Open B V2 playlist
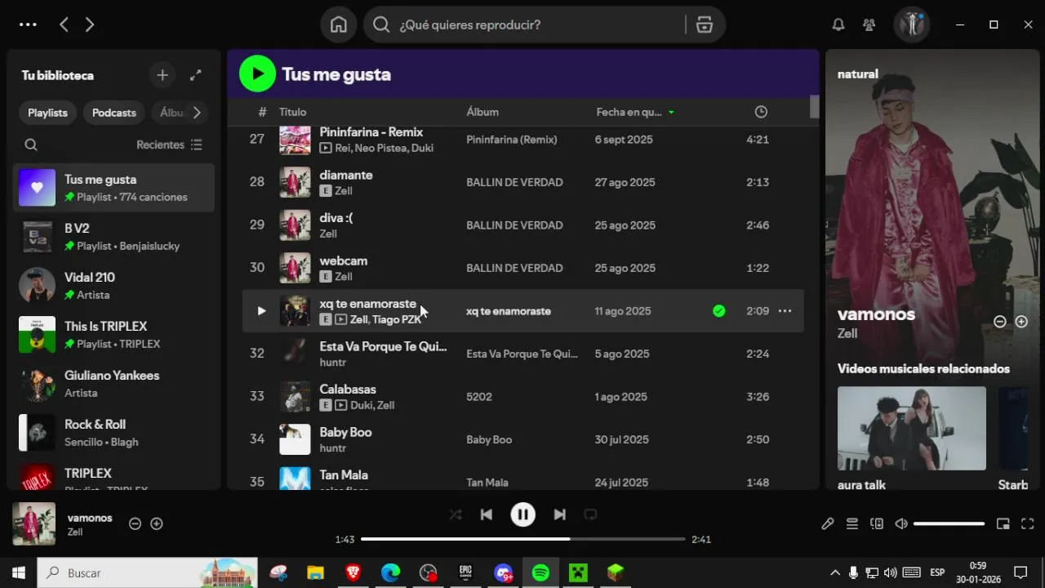This screenshot has width=1045, height=588. pyautogui.click(x=113, y=237)
